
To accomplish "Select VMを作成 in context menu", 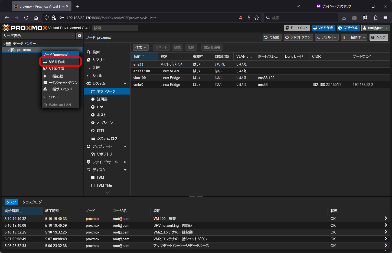I will coord(60,62).
